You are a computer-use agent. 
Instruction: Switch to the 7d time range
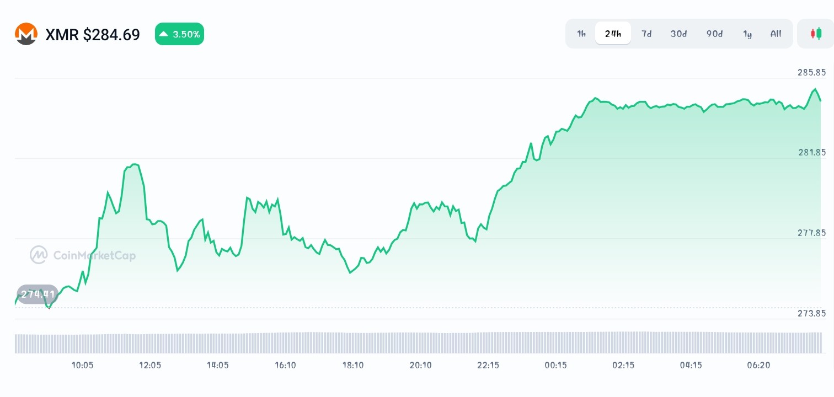[646, 34]
